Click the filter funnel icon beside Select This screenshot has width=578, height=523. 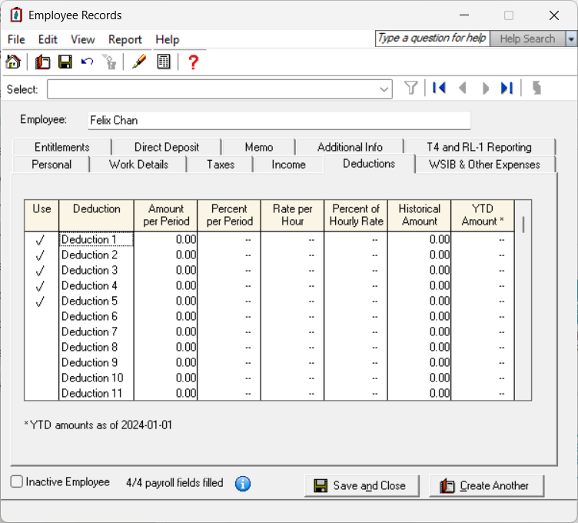pos(410,88)
